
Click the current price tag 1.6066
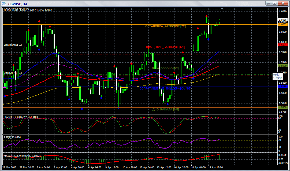coord(282,20)
